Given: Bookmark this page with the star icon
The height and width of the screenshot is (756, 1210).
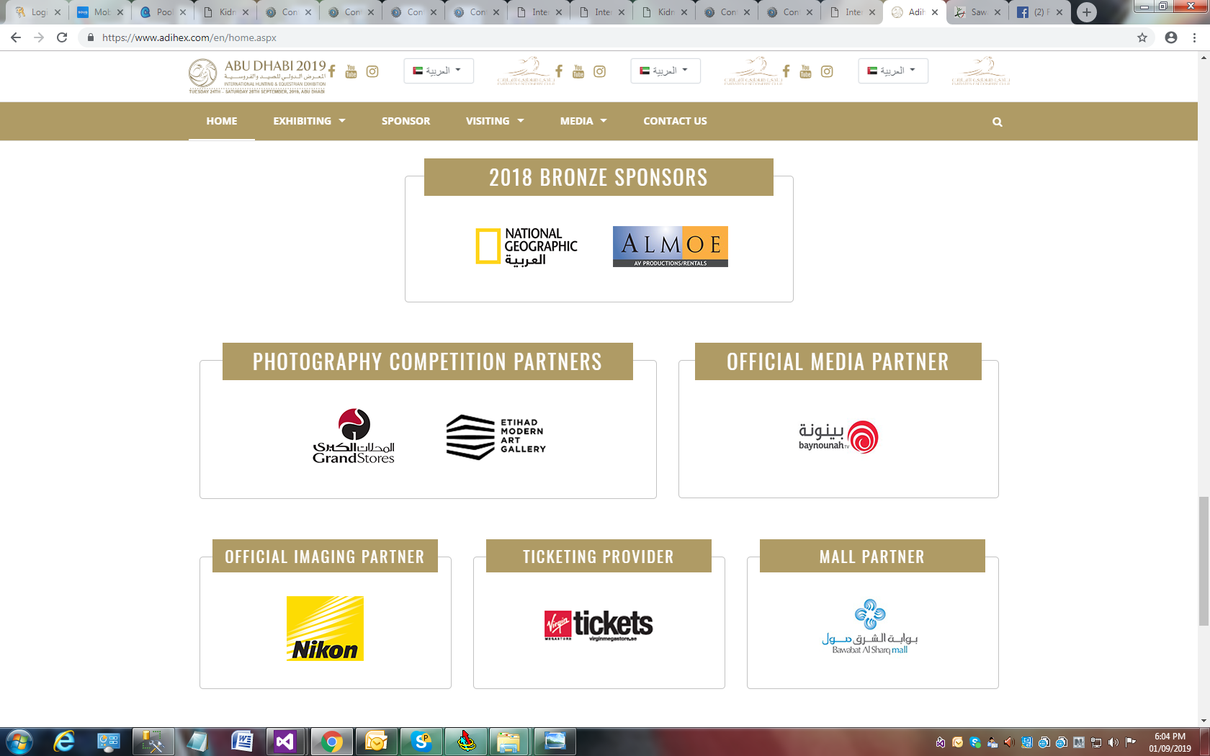Looking at the screenshot, I should [x=1142, y=37].
